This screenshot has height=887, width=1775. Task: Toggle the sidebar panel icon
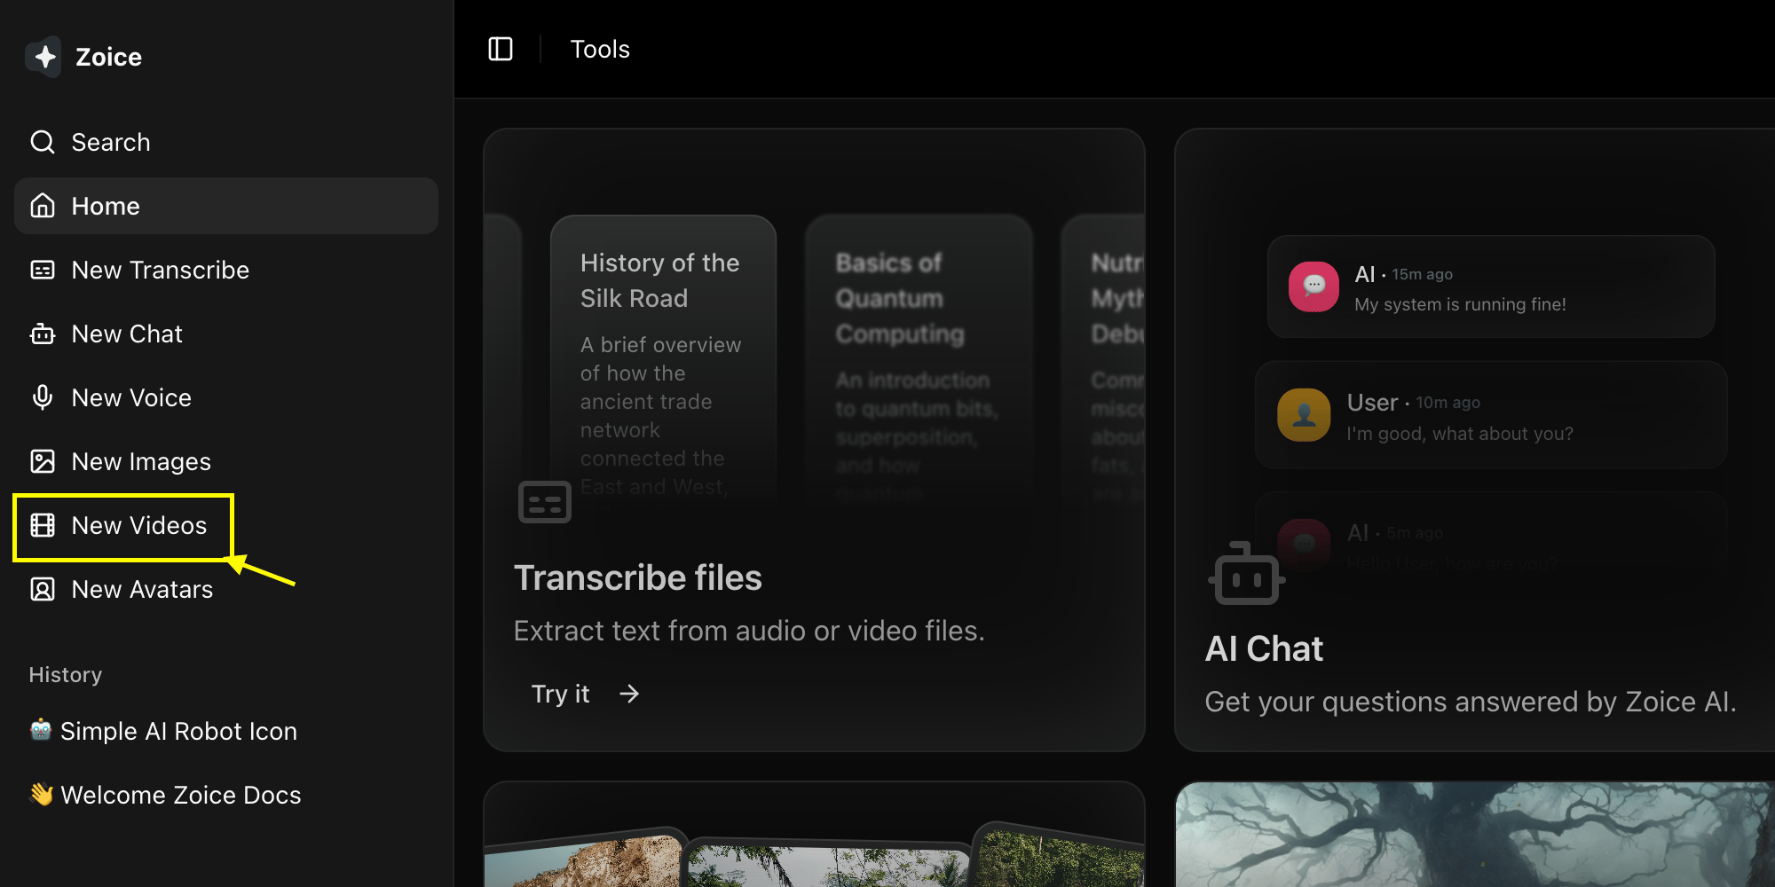tap(501, 49)
